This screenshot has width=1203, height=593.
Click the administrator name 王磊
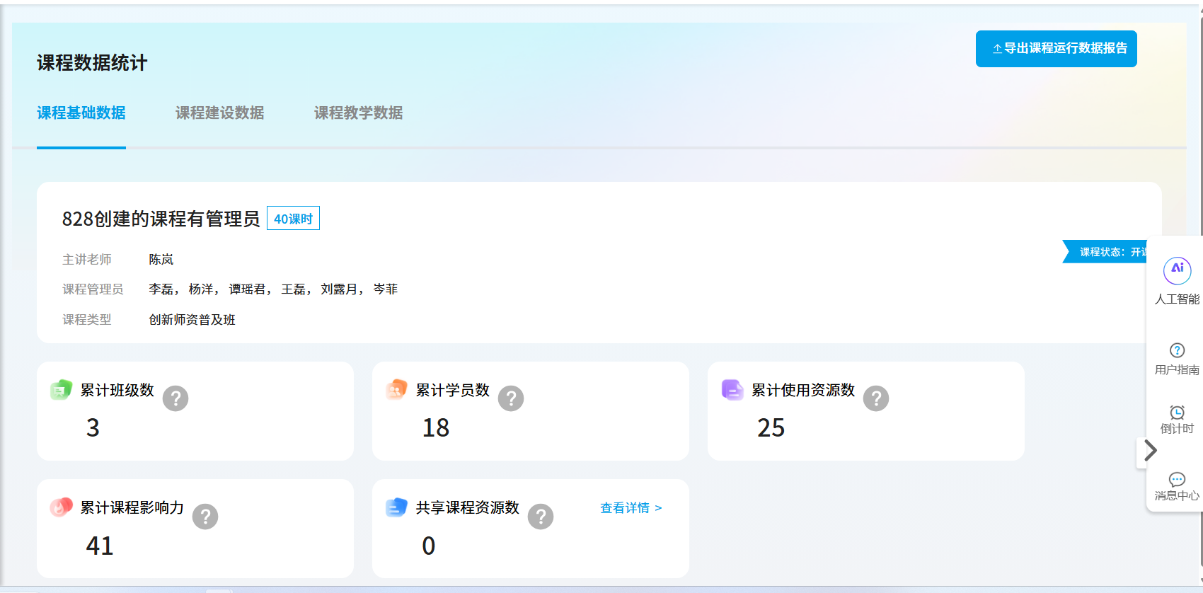294,289
